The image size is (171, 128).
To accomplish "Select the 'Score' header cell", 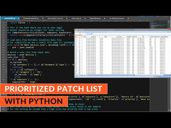I will [x=85, y=37].
